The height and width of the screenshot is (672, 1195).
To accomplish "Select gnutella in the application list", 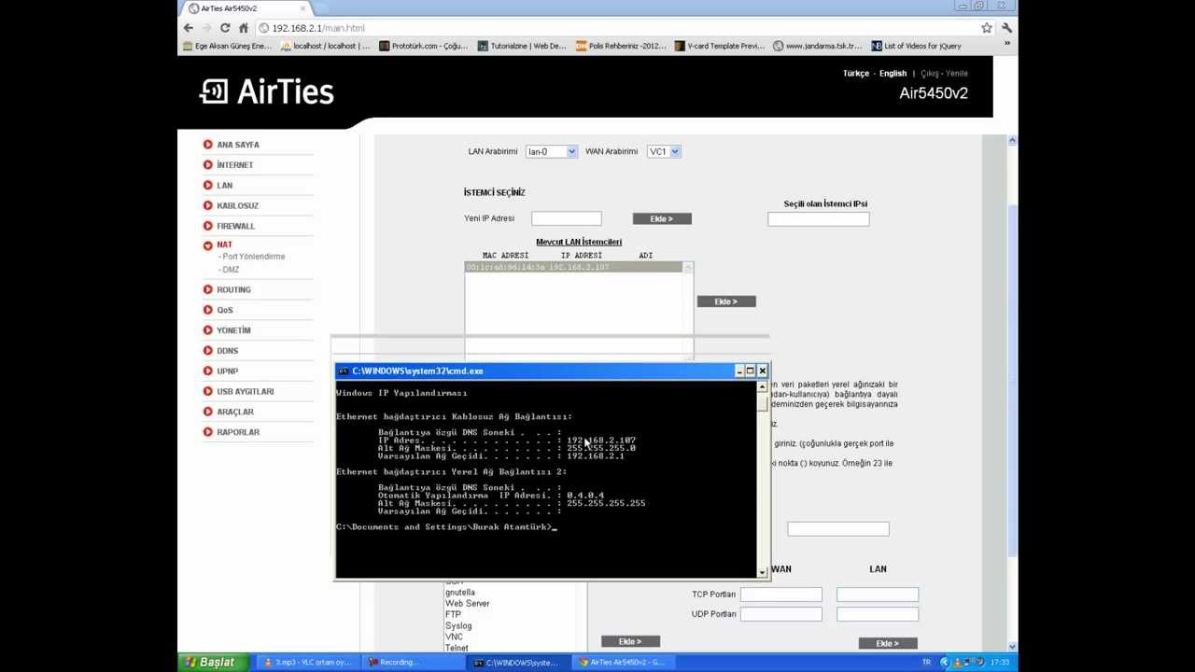I will [x=459, y=593].
